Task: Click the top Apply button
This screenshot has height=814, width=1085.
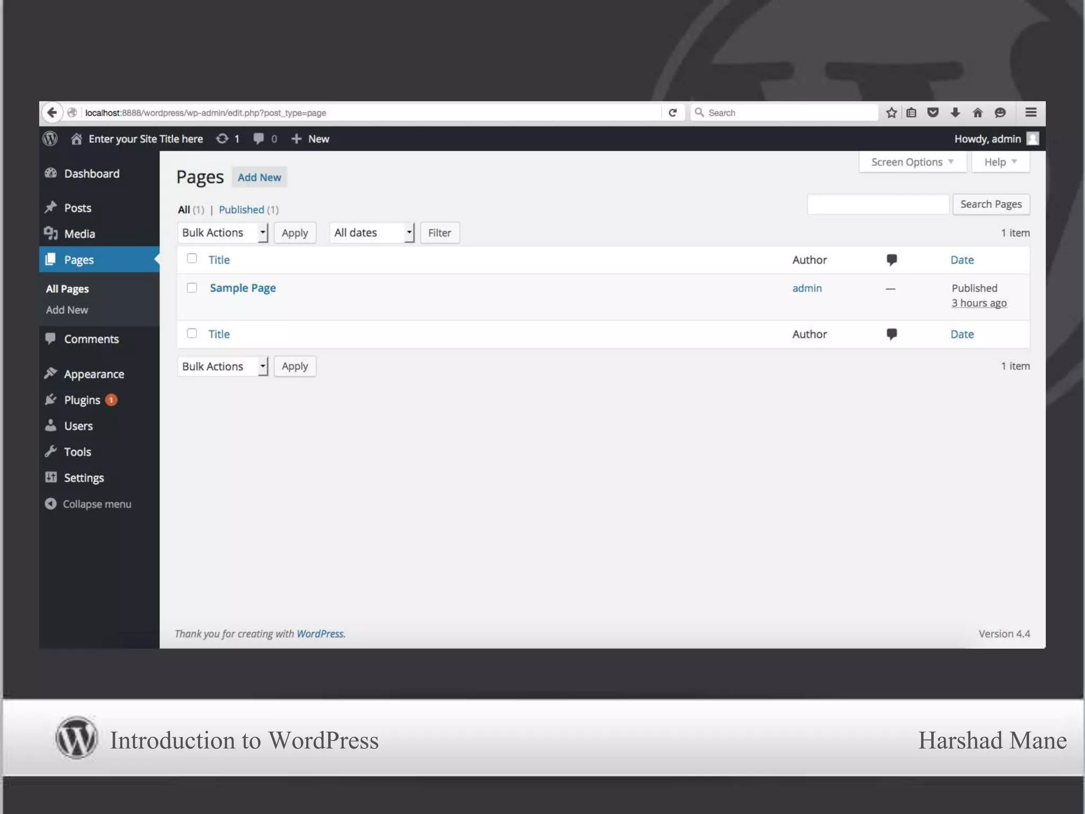Action: [295, 233]
